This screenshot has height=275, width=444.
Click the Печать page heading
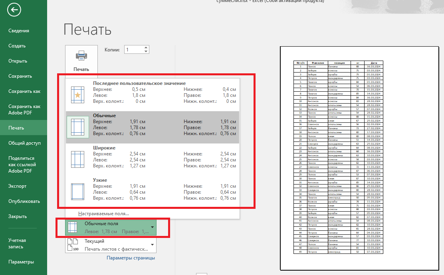pyautogui.click(x=87, y=29)
